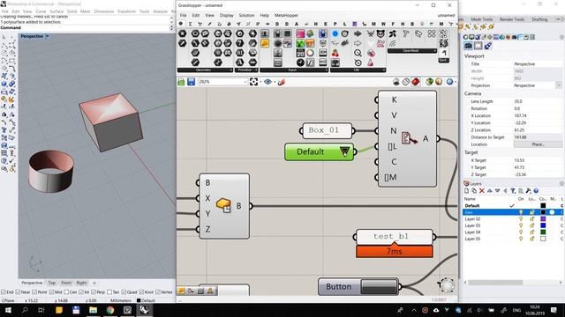
Task: Open the Display menu in Grasshopper
Action: point(226,16)
